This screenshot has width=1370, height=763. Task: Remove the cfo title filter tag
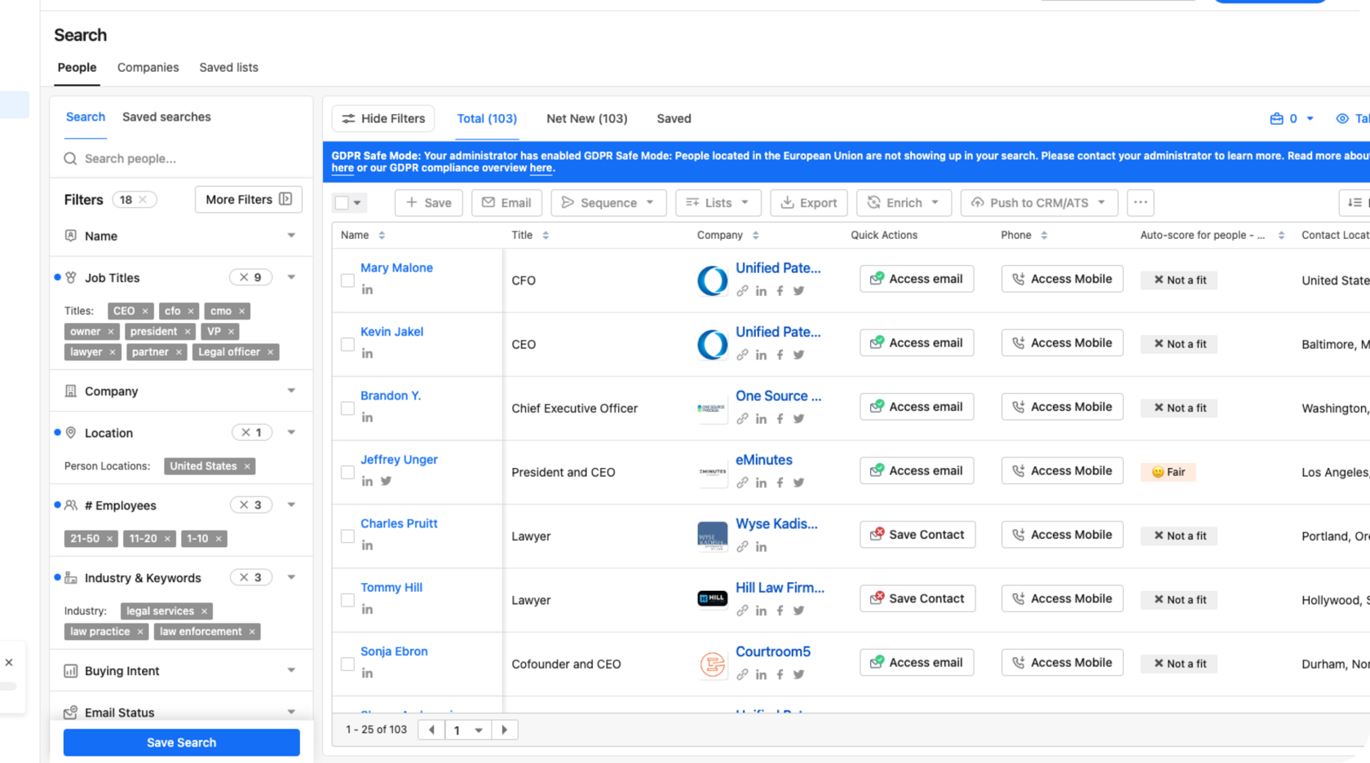[x=191, y=311]
